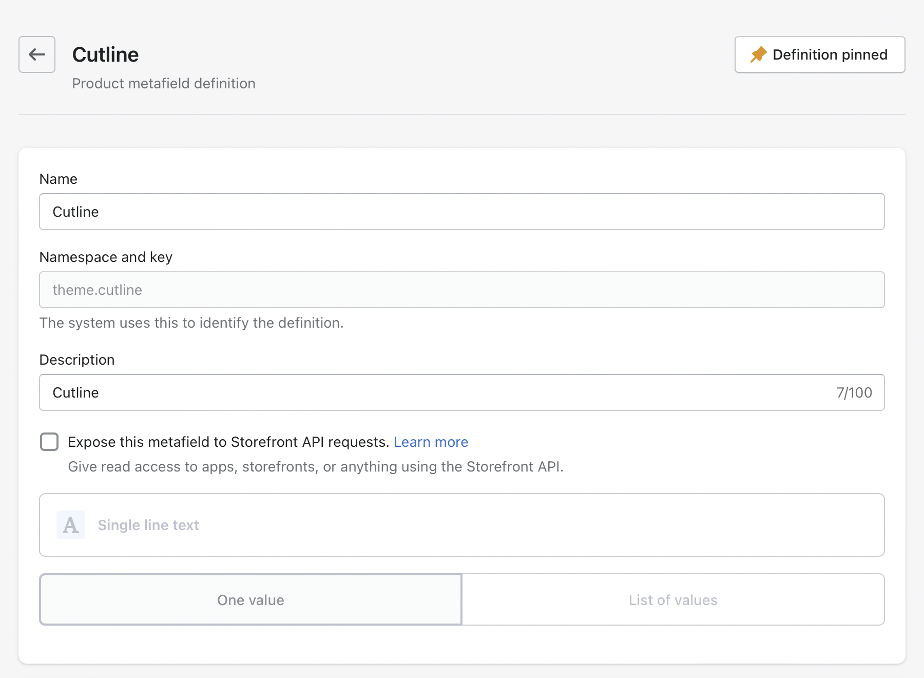Click the Description field label
This screenshot has width=924, height=678.
77,360
